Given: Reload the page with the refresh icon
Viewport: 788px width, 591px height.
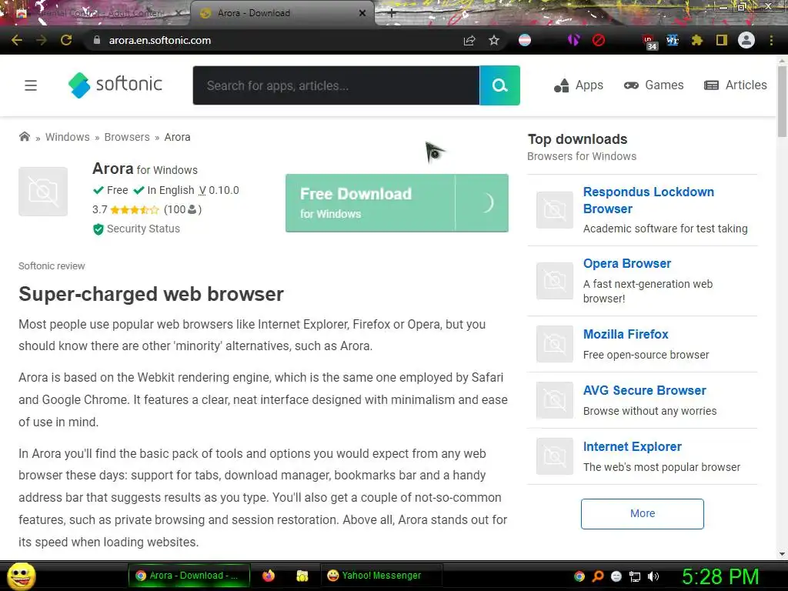Looking at the screenshot, I should (66, 40).
